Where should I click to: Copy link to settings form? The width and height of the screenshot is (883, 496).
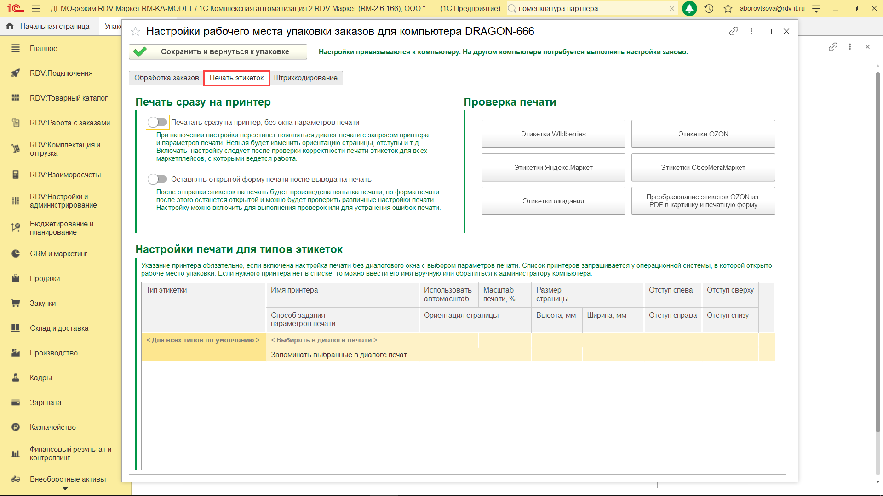(734, 31)
